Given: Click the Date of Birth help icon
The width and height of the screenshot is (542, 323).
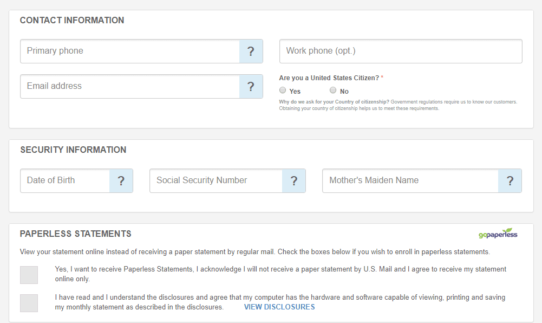Looking at the screenshot, I should pyautogui.click(x=121, y=181).
